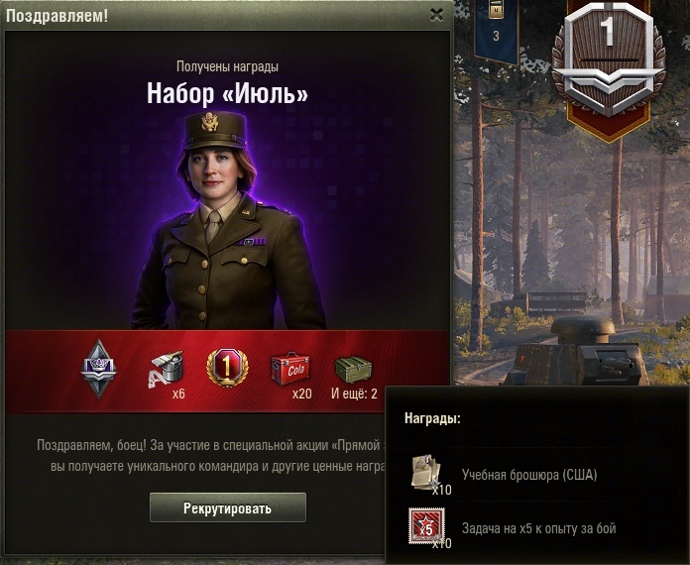Select the diamond crown rank badge reward
Image resolution: width=690 pixels, height=565 pixels.
coord(98,369)
